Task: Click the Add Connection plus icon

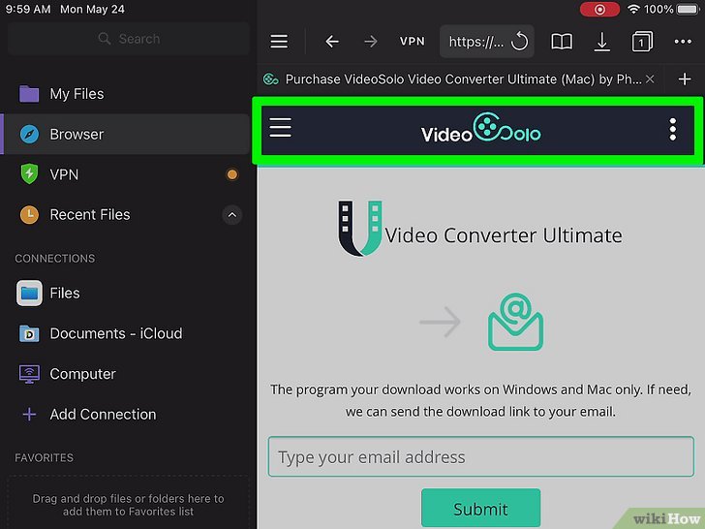Action: [x=29, y=414]
